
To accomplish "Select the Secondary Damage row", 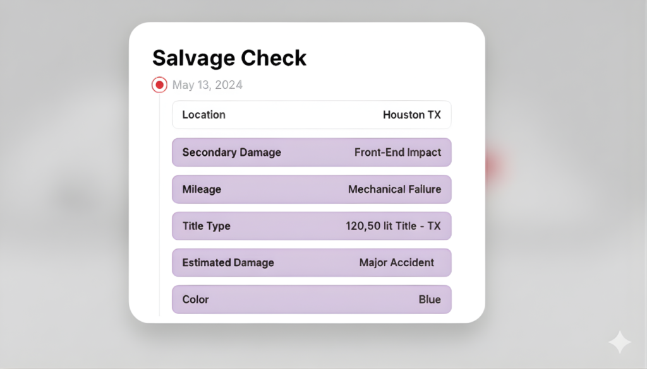I will pos(311,152).
